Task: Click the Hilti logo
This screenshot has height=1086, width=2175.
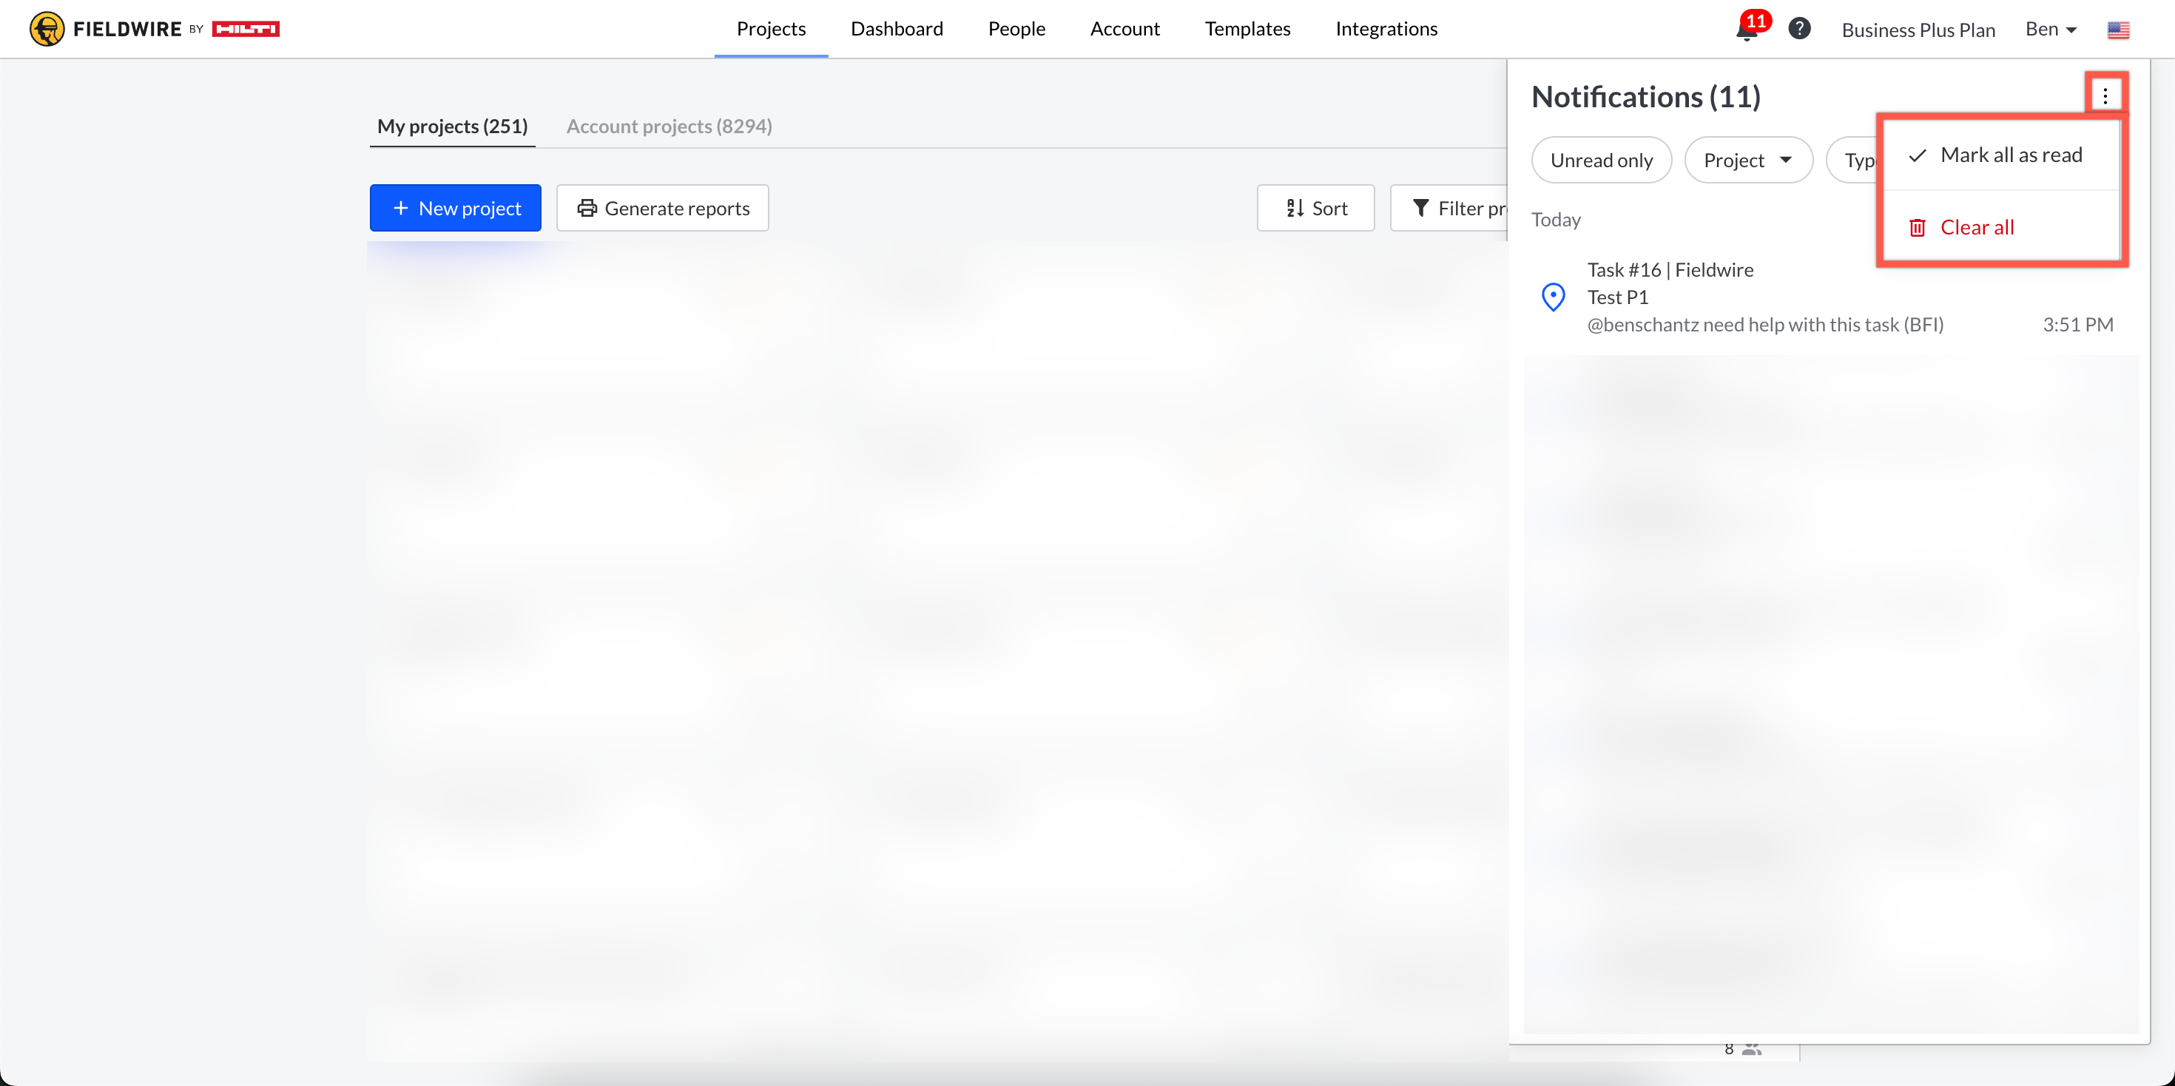Action: tap(246, 29)
